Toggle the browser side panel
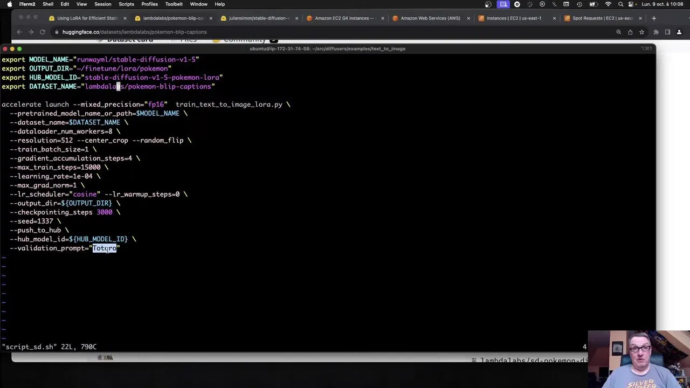Screen dimensions: 690x388 click(667, 32)
